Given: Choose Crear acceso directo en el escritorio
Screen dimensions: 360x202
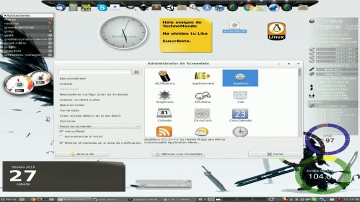Looking at the screenshot, I should point(90,116).
